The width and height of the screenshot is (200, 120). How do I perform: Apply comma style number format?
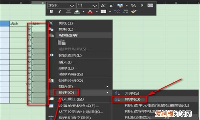pyautogui.click(x=142, y=5)
